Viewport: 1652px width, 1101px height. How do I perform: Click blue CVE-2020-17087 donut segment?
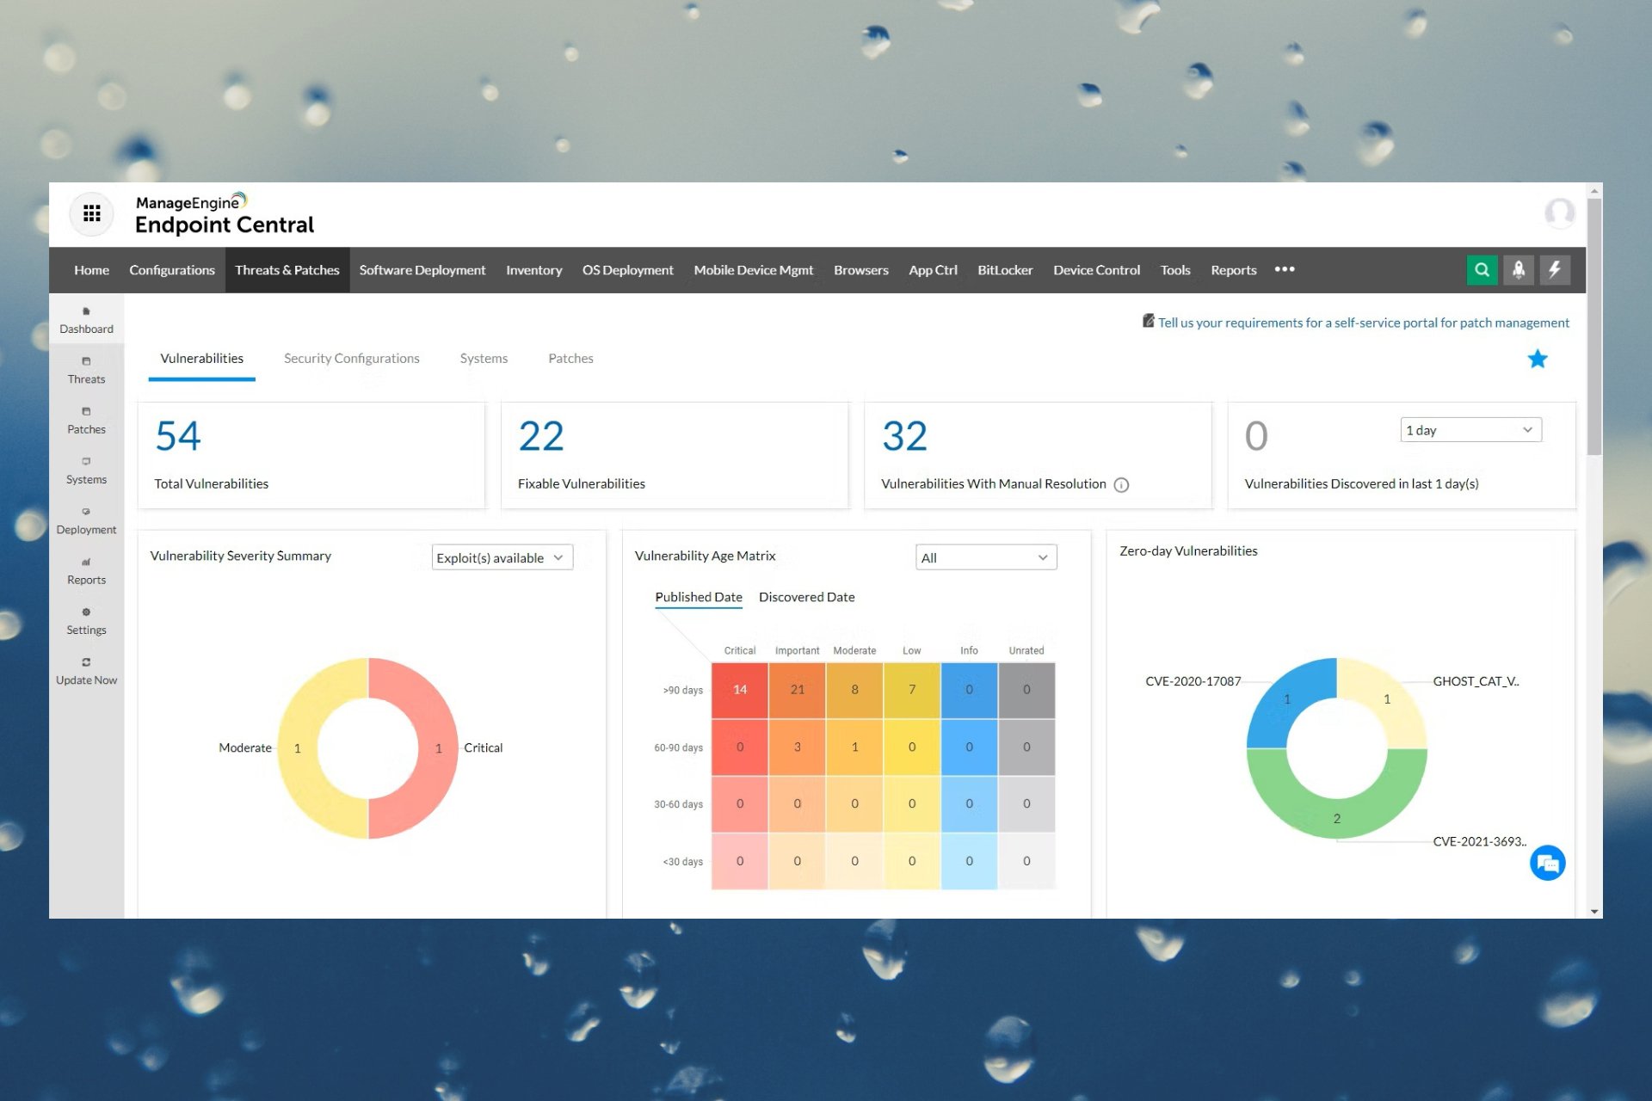[1287, 699]
